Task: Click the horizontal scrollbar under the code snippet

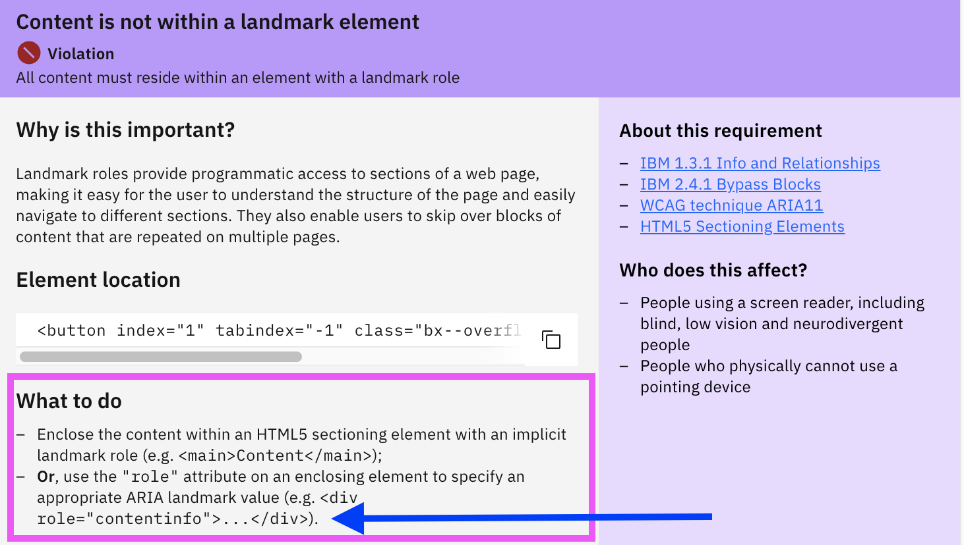Action: (x=160, y=356)
